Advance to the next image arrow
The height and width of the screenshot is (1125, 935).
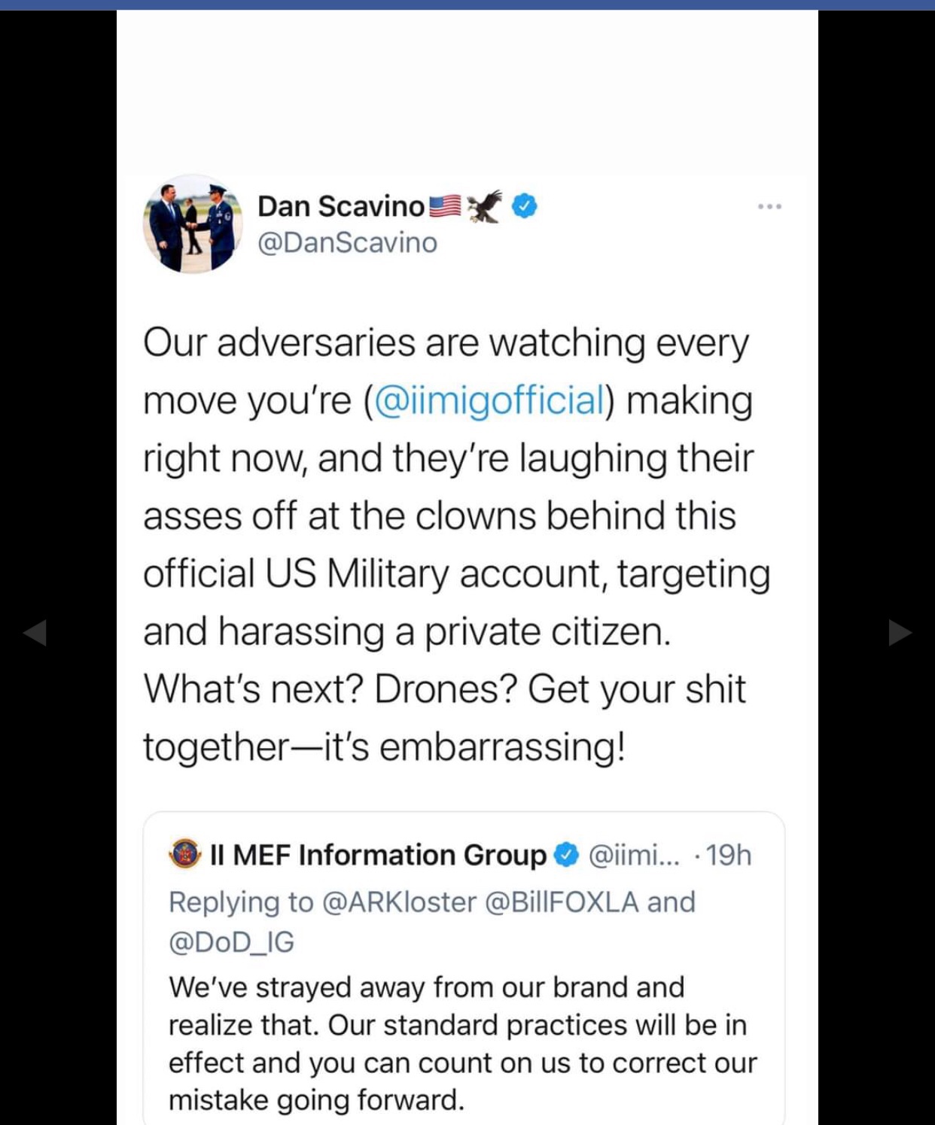pyautogui.click(x=900, y=633)
